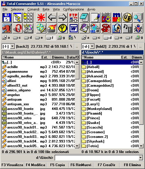Launch the mIRC icon

[117, 17]
